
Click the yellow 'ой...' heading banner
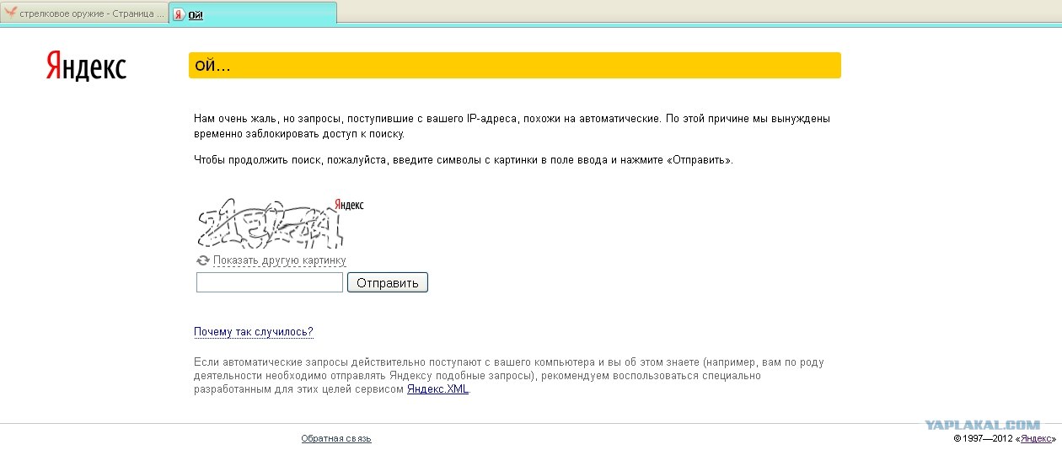click(x=515, y=66)
